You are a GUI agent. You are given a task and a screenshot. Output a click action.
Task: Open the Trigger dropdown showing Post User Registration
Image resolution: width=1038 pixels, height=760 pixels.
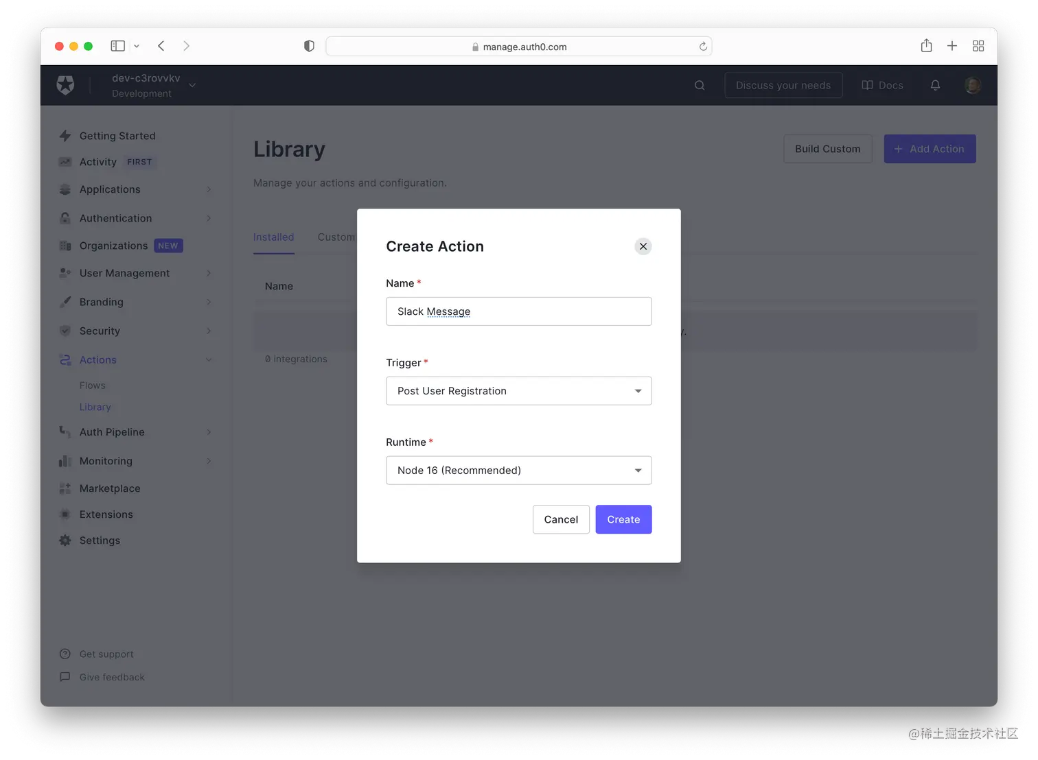518,390
